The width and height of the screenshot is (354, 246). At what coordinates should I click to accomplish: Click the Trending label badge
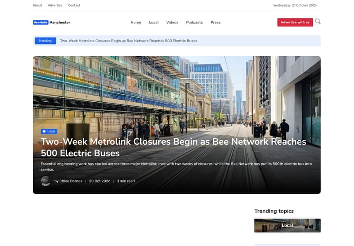pos(46,41)
